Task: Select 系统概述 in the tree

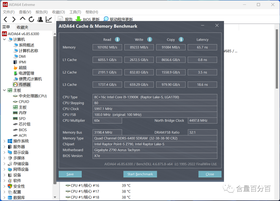Action: (24, 45)
